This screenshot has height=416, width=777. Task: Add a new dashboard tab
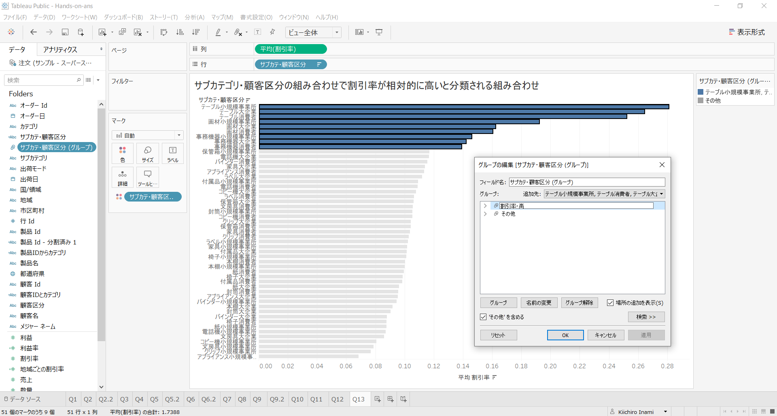coord(391,399)
